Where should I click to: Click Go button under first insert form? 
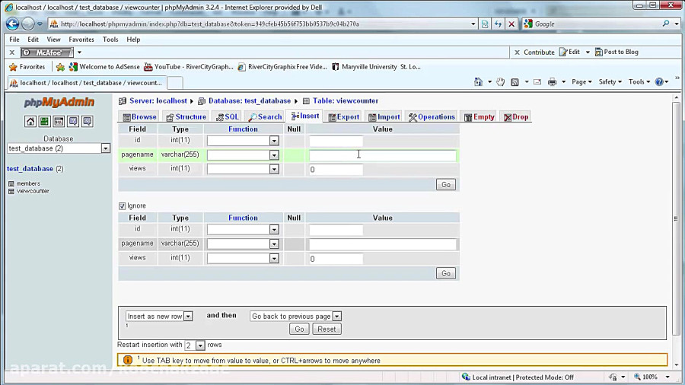click(x=445, y=185)
